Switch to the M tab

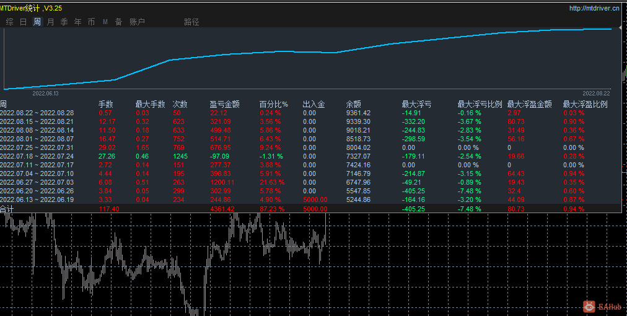pyautogui.click(x=105, y=22)
